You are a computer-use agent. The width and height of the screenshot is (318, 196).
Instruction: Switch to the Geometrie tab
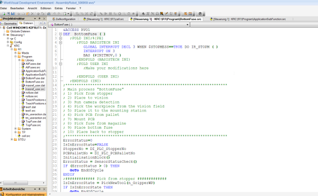(x=8, y=24)
